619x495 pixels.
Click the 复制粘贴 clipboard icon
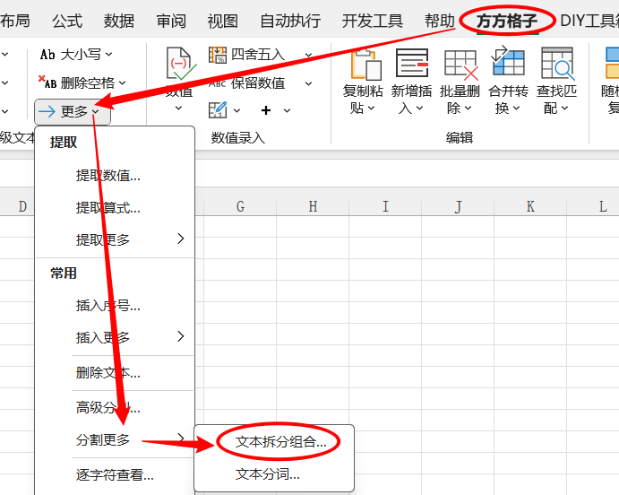(x=366, y=64)
